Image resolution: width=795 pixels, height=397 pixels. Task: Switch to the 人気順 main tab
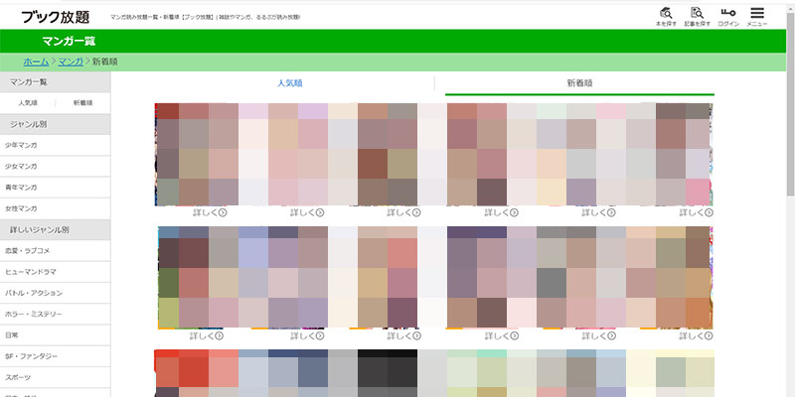[x=289, y=84]
